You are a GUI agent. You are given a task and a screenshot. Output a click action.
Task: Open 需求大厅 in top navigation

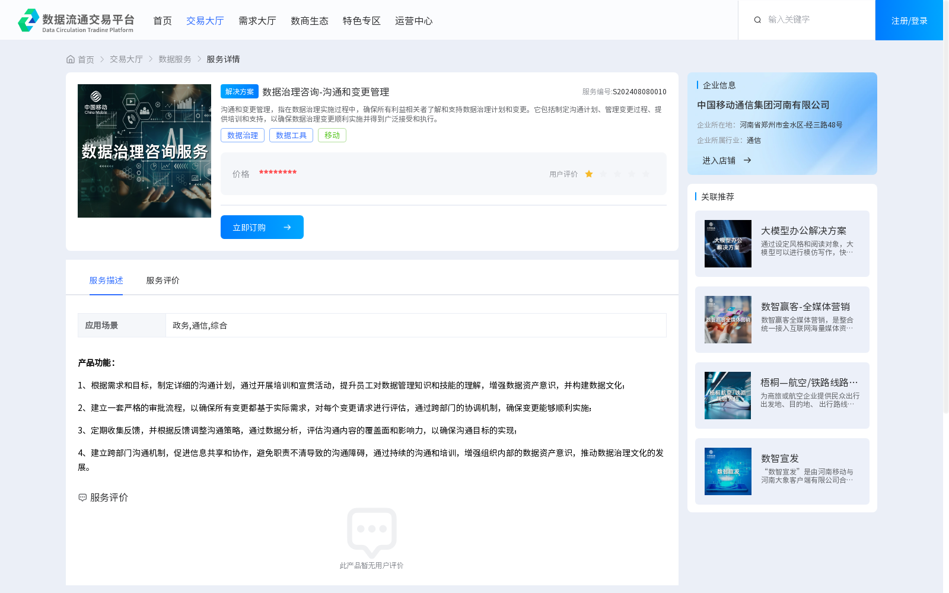pos(257,21)
